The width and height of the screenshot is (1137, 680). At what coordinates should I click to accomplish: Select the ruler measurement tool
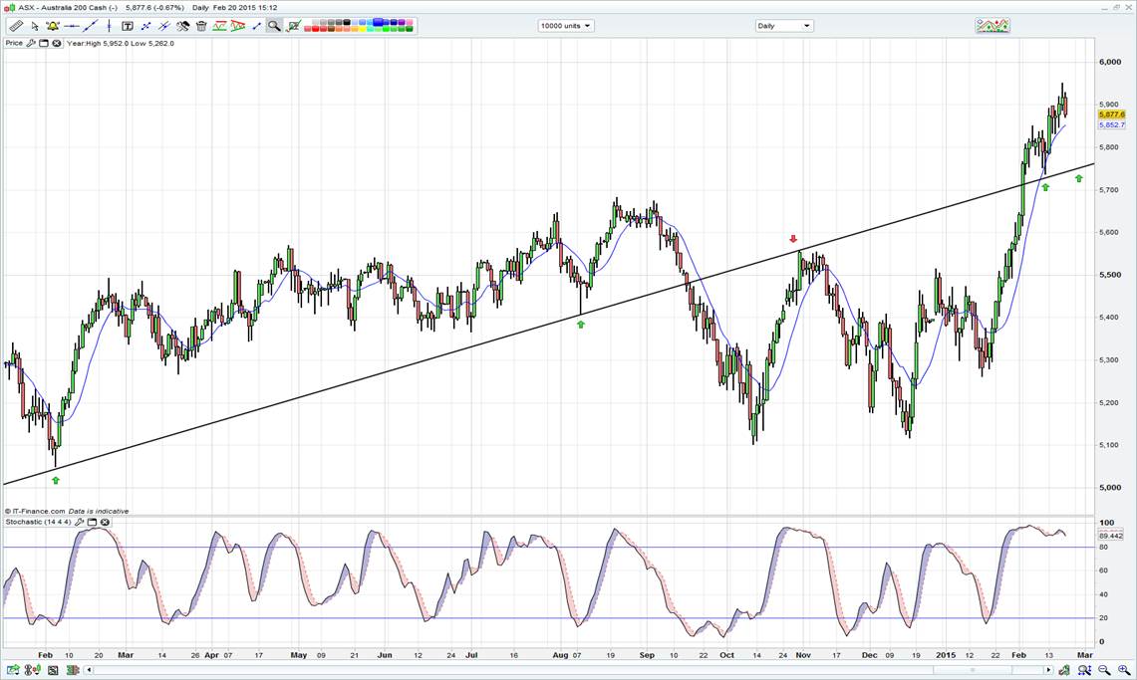coord(16,26)
